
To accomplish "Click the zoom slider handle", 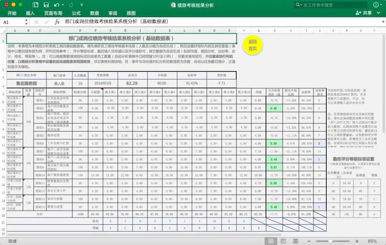I will [330, 241].
